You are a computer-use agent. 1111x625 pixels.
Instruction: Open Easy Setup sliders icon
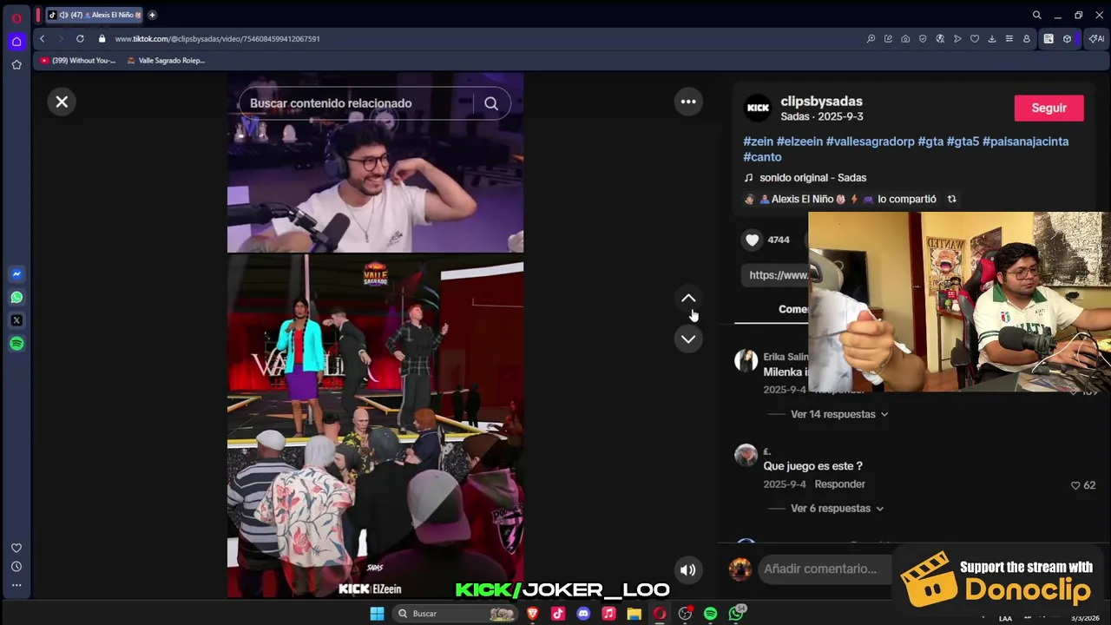[x=1009, y=39]
